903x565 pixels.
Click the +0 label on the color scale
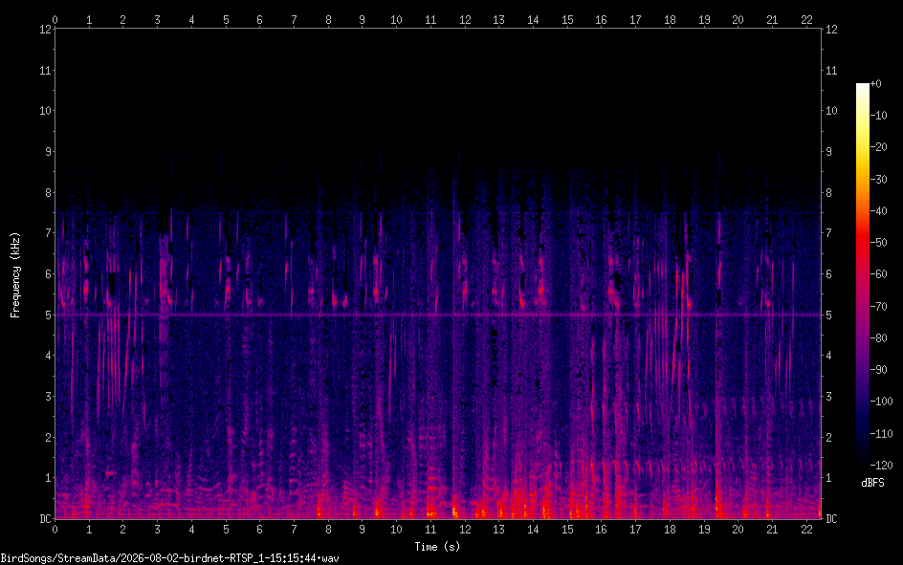coord(875,84)
